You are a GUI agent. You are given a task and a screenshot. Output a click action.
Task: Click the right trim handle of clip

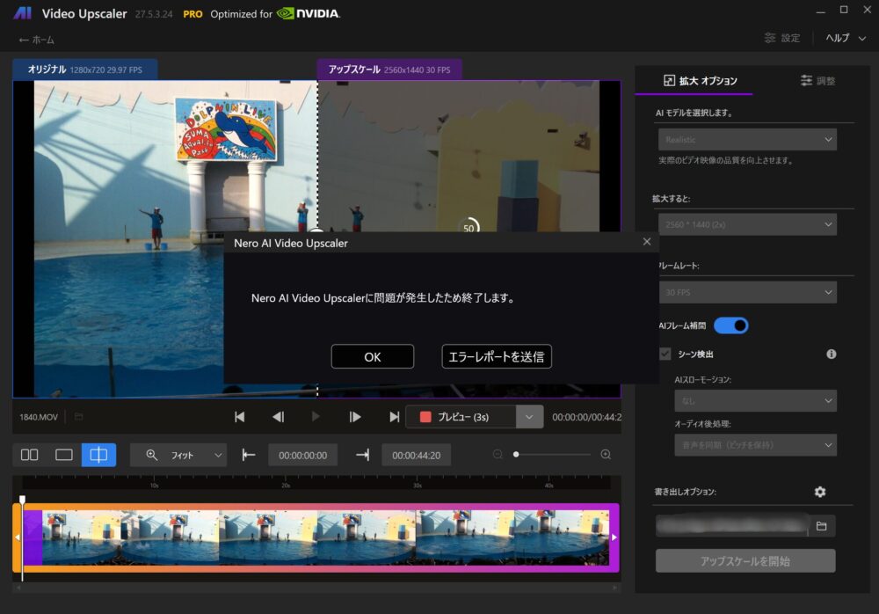pyautogui.click(x=614, y=537)
